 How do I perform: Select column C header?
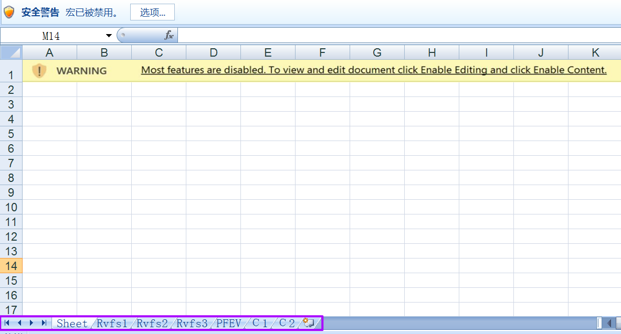159,52
